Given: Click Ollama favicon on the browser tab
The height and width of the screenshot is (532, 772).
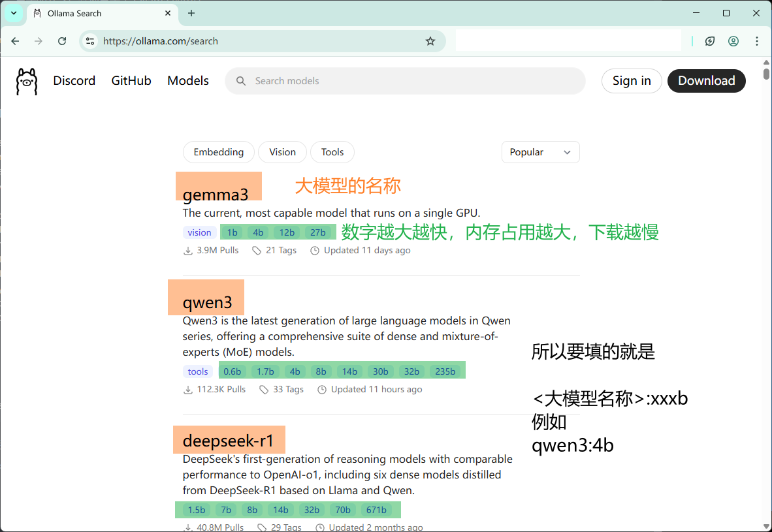Looking at the screenshot, I should point(37,13).
